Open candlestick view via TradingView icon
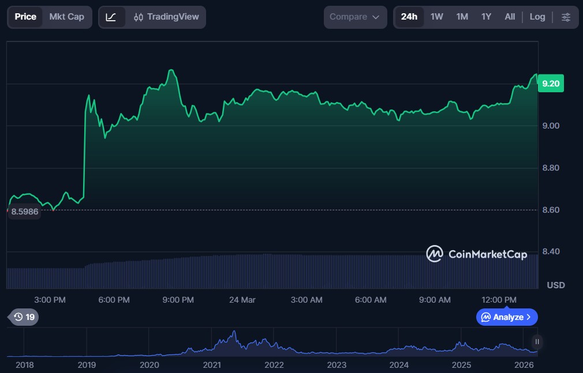This screenshot has width=583, height=373. click(x=139, y=17)
